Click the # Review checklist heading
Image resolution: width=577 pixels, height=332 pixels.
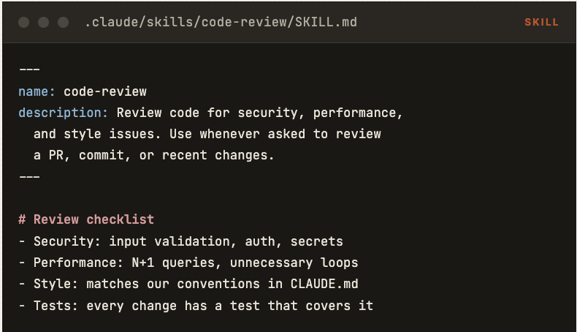tap(86, 219)
